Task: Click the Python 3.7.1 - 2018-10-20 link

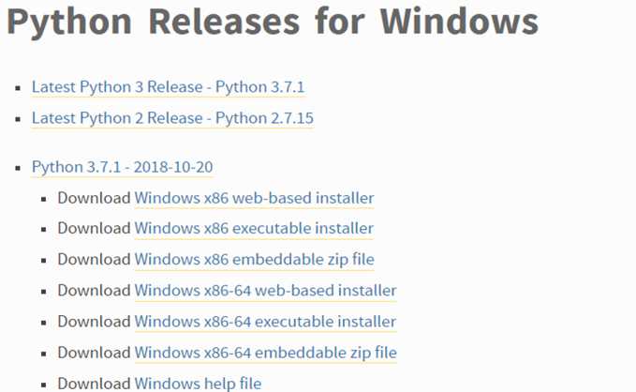Action: 122,167
